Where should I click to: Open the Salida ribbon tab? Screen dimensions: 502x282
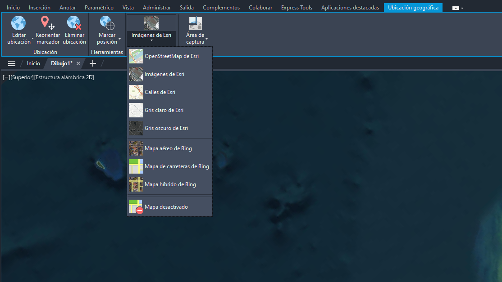click(x=187, y=7)
